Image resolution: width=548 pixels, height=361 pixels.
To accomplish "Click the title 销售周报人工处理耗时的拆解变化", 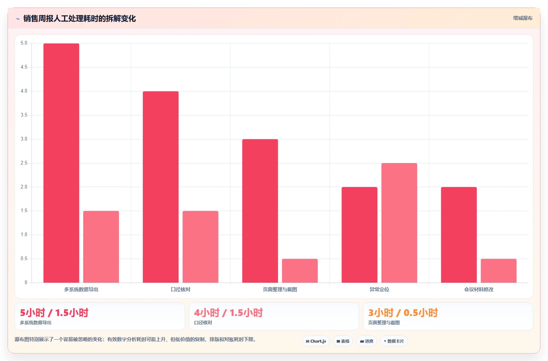I will (79, 18).
